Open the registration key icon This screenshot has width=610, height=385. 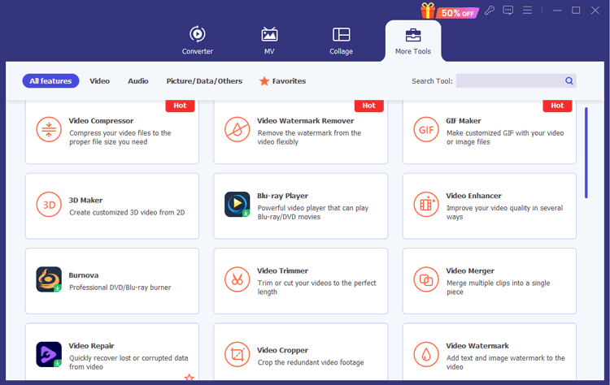click(490, 10)
